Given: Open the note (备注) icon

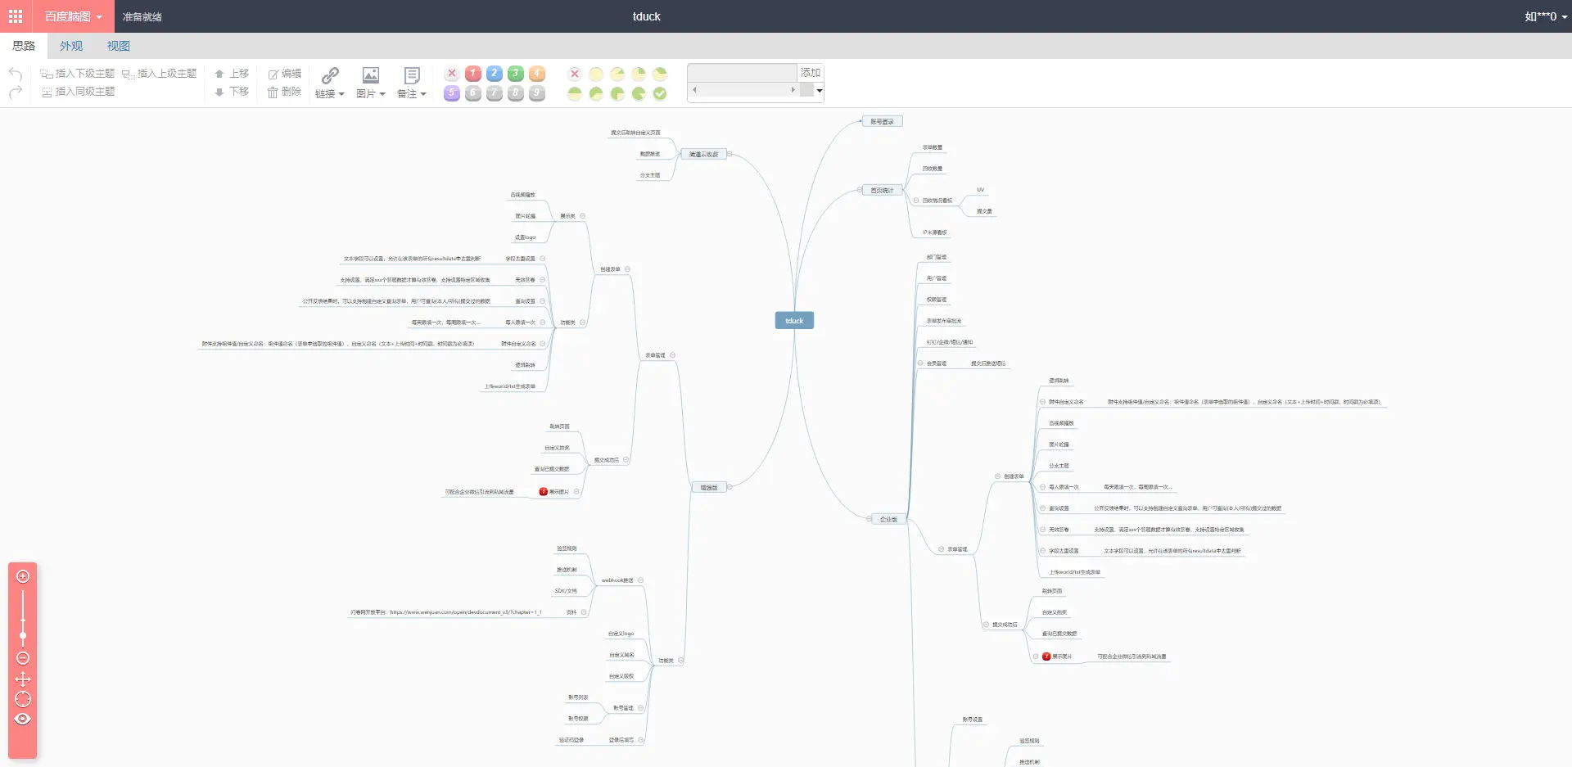Looking at the screenshot, I should (x=412, y=75).
